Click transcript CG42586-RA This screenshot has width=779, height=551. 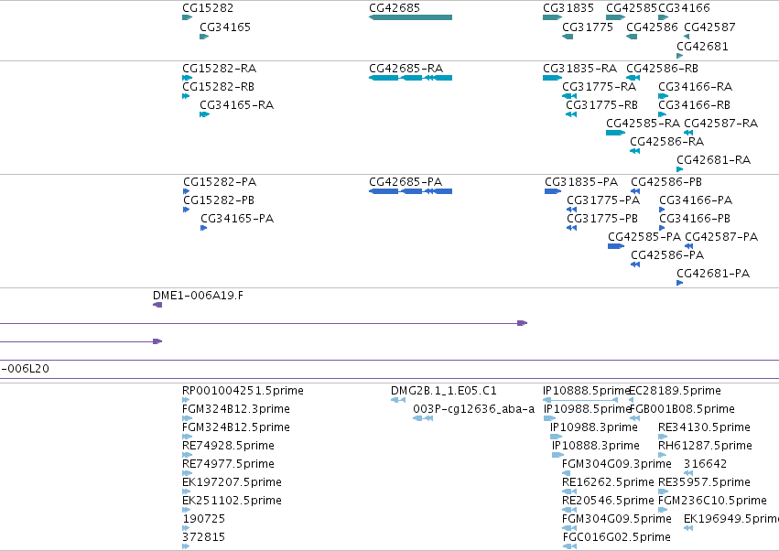pos(666,142)
